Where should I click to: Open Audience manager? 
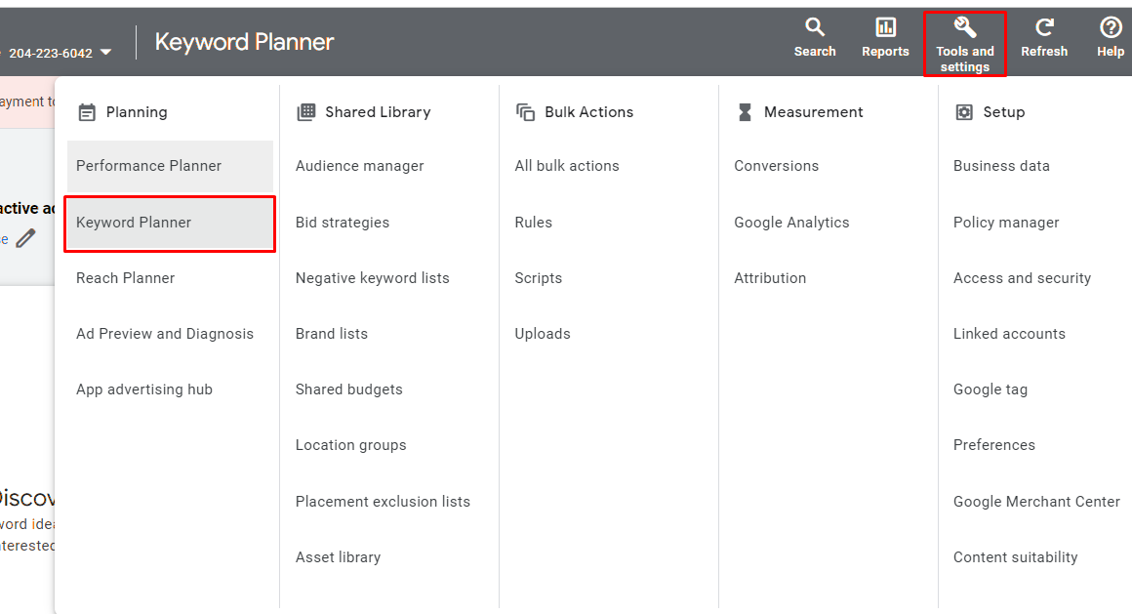click(359, 166)
